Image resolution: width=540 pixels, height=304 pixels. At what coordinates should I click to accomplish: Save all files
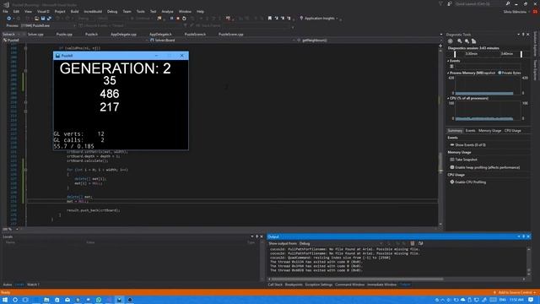click(x=49, y=19)
